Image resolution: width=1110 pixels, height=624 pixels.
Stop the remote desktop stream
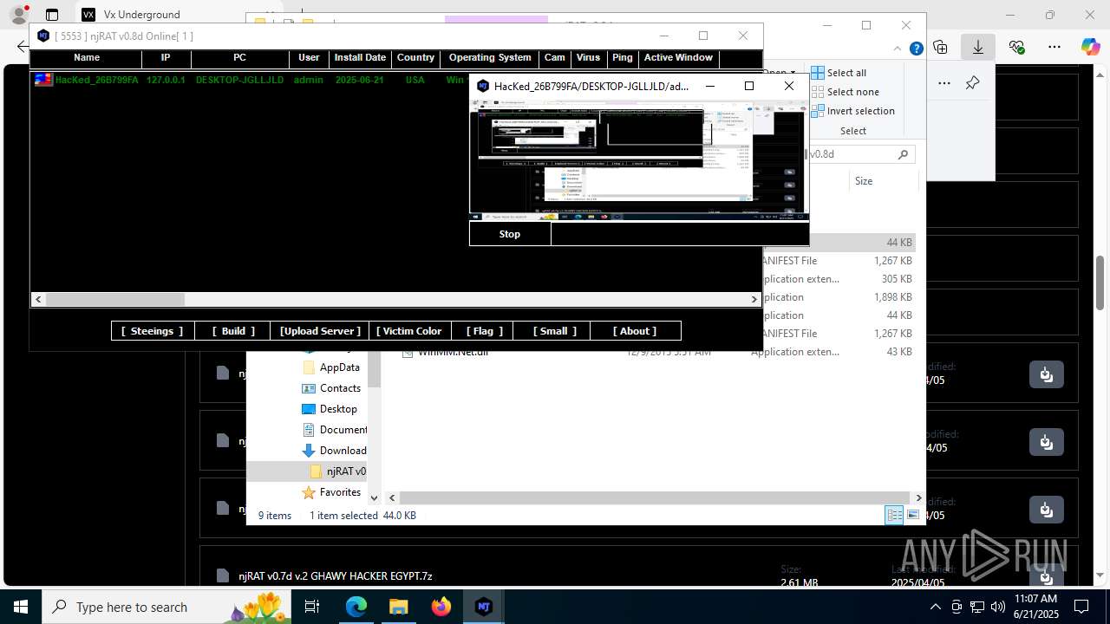point(510,234)
